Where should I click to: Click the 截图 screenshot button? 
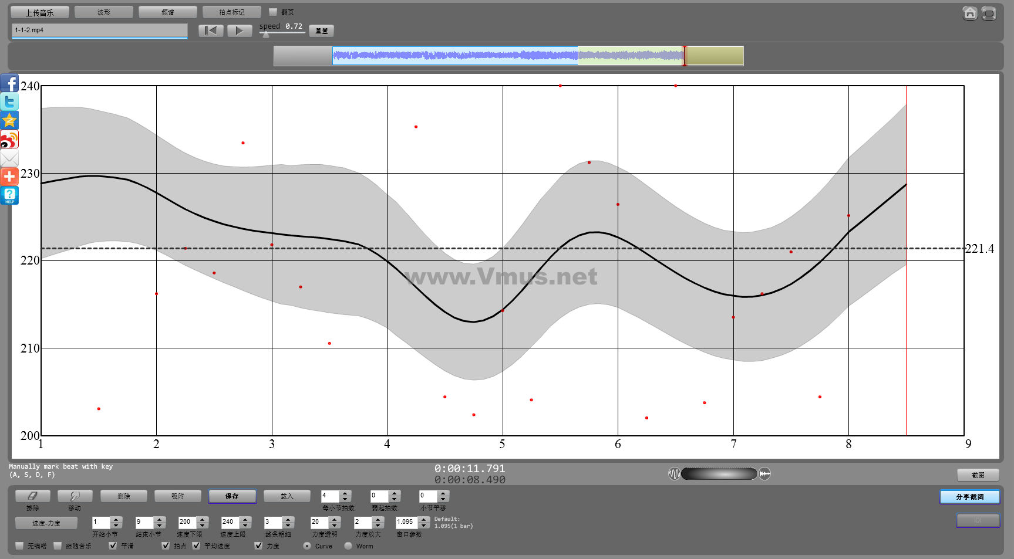click(x=978, y=475)
